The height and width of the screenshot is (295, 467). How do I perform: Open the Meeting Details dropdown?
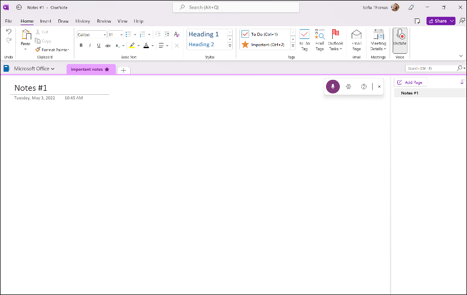coord(378,40)
